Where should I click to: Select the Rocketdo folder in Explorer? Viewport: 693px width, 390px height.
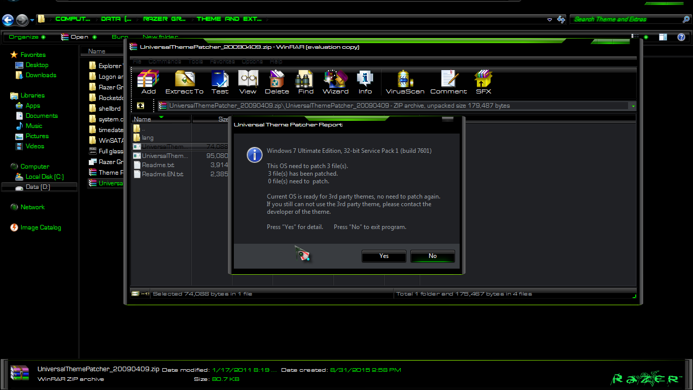pyautogui.click(x=106, y=98)
